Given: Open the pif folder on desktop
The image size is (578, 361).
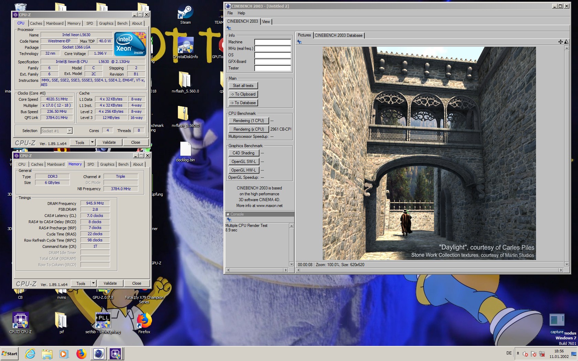Looking at the screenshot, I should pyautogui.click(x=61, y=323).
